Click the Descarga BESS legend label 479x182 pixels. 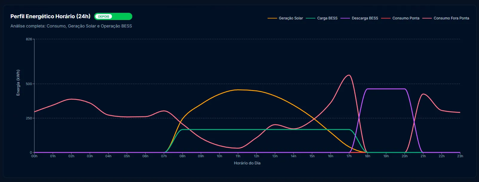pyautogui.click(x=365, y=18)
